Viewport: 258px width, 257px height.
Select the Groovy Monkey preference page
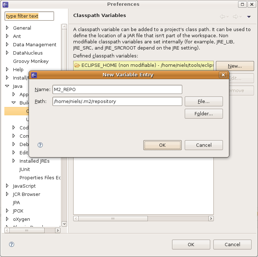coord(30,61)
